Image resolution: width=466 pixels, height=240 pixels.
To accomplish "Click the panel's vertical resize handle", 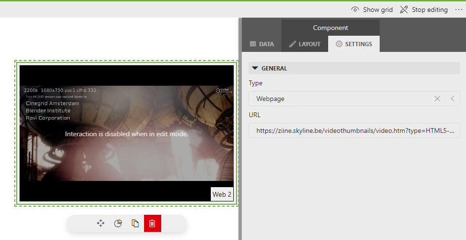I will pyautogui.click(x=240, y=129).
